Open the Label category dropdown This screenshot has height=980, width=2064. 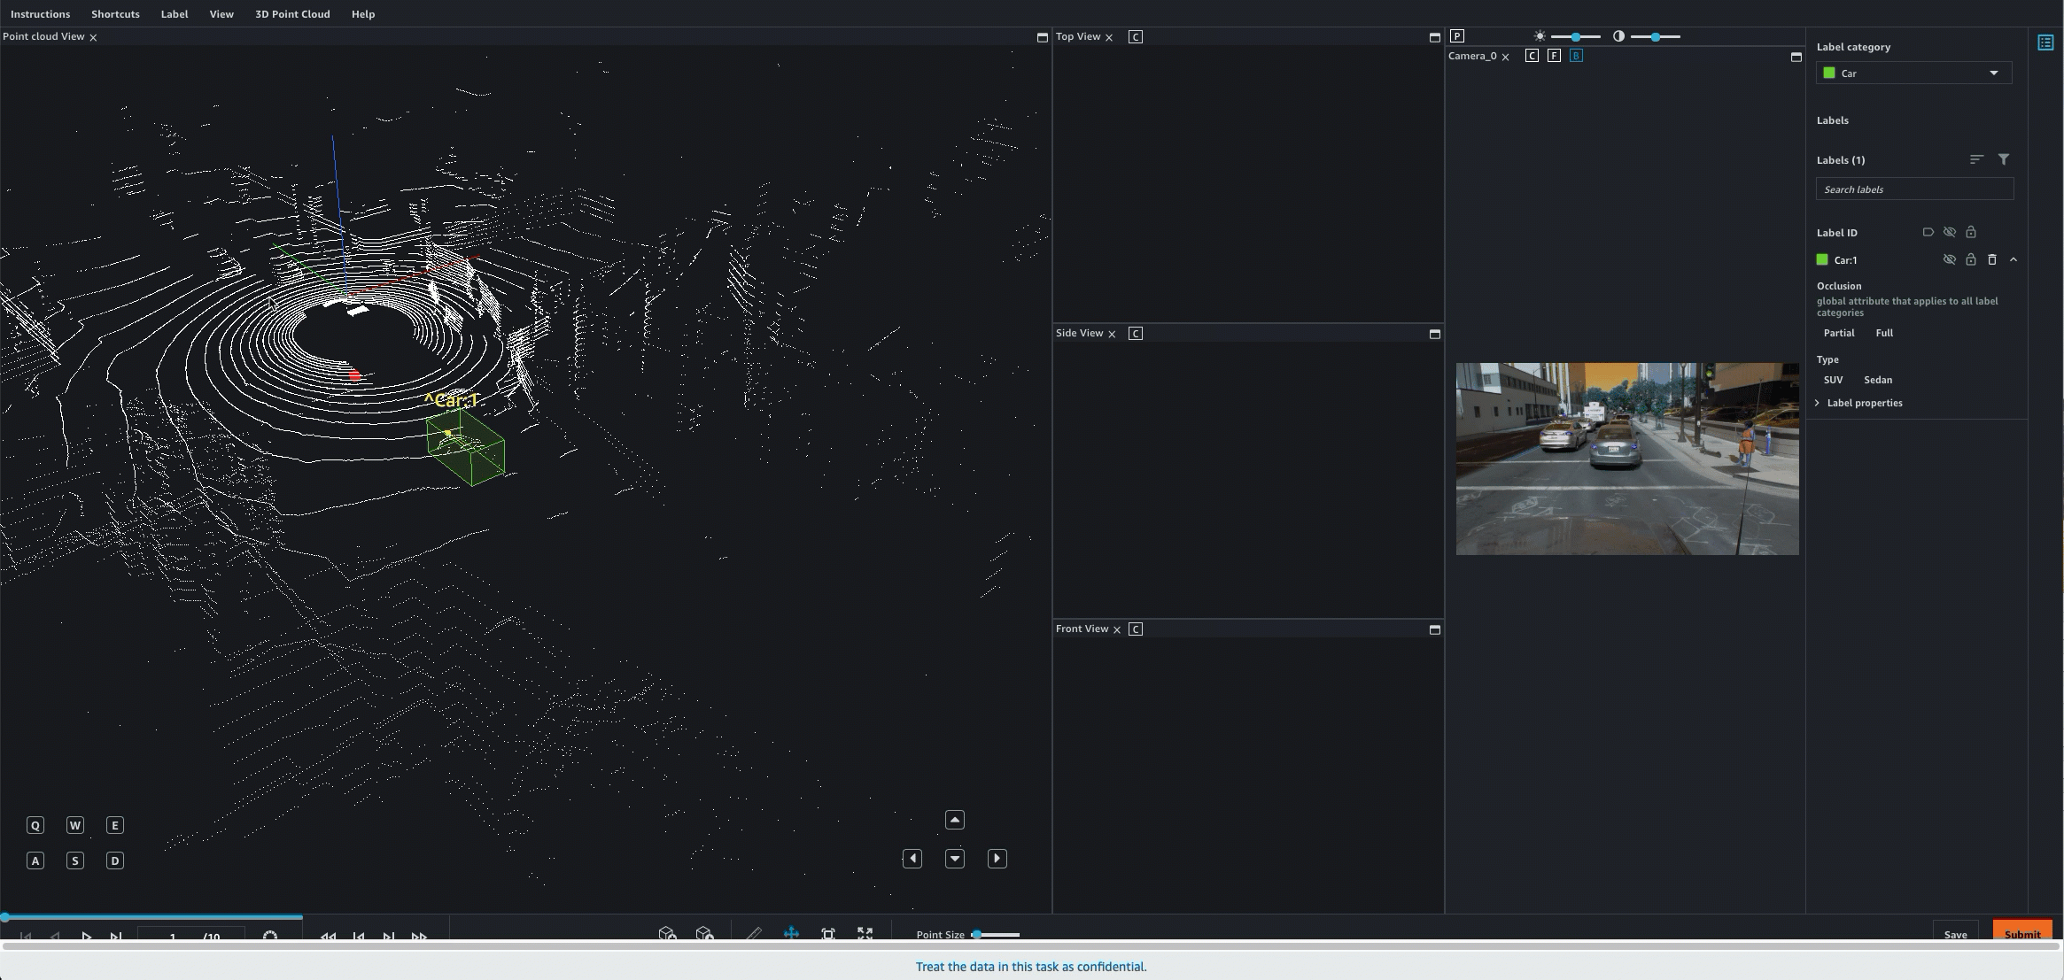(x=1912, y=73)
